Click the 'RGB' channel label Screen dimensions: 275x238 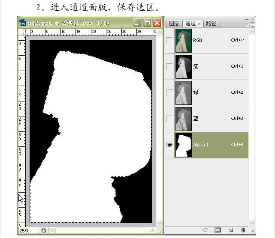coord(197,40)
